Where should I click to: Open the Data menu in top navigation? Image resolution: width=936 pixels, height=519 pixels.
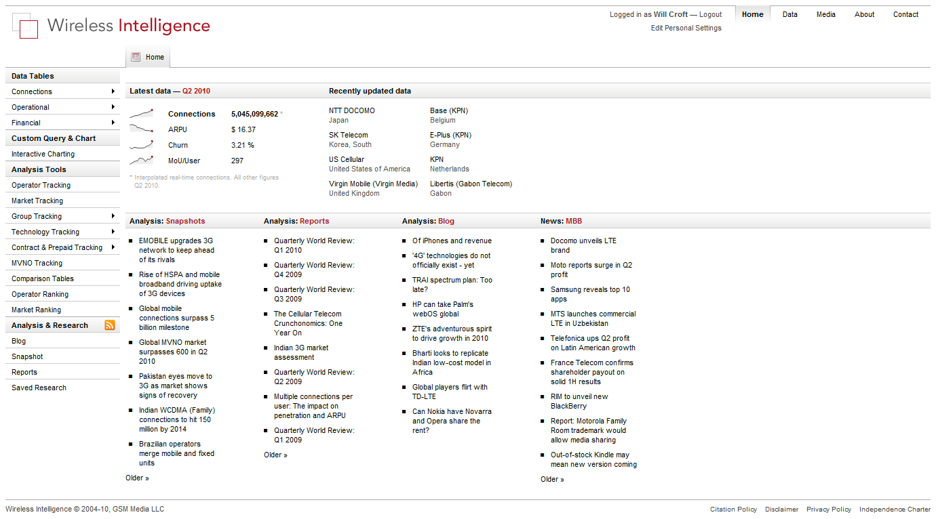(x=789, y=14)
